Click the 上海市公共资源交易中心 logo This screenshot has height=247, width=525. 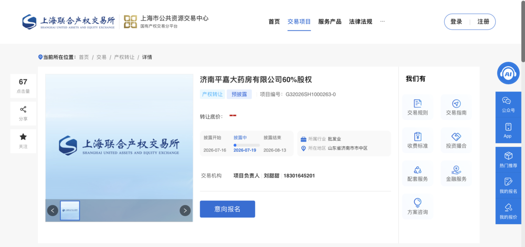click(x=166, y=22)
